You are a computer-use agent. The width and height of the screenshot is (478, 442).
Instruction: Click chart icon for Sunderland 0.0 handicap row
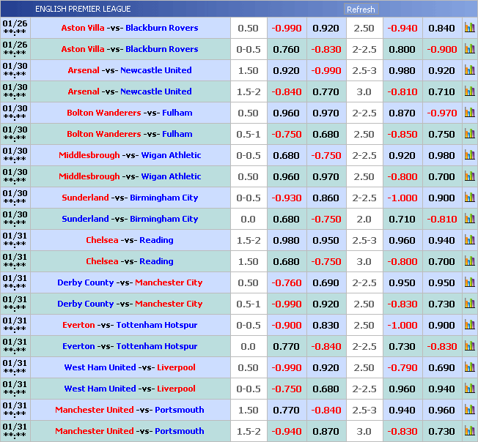469,219
